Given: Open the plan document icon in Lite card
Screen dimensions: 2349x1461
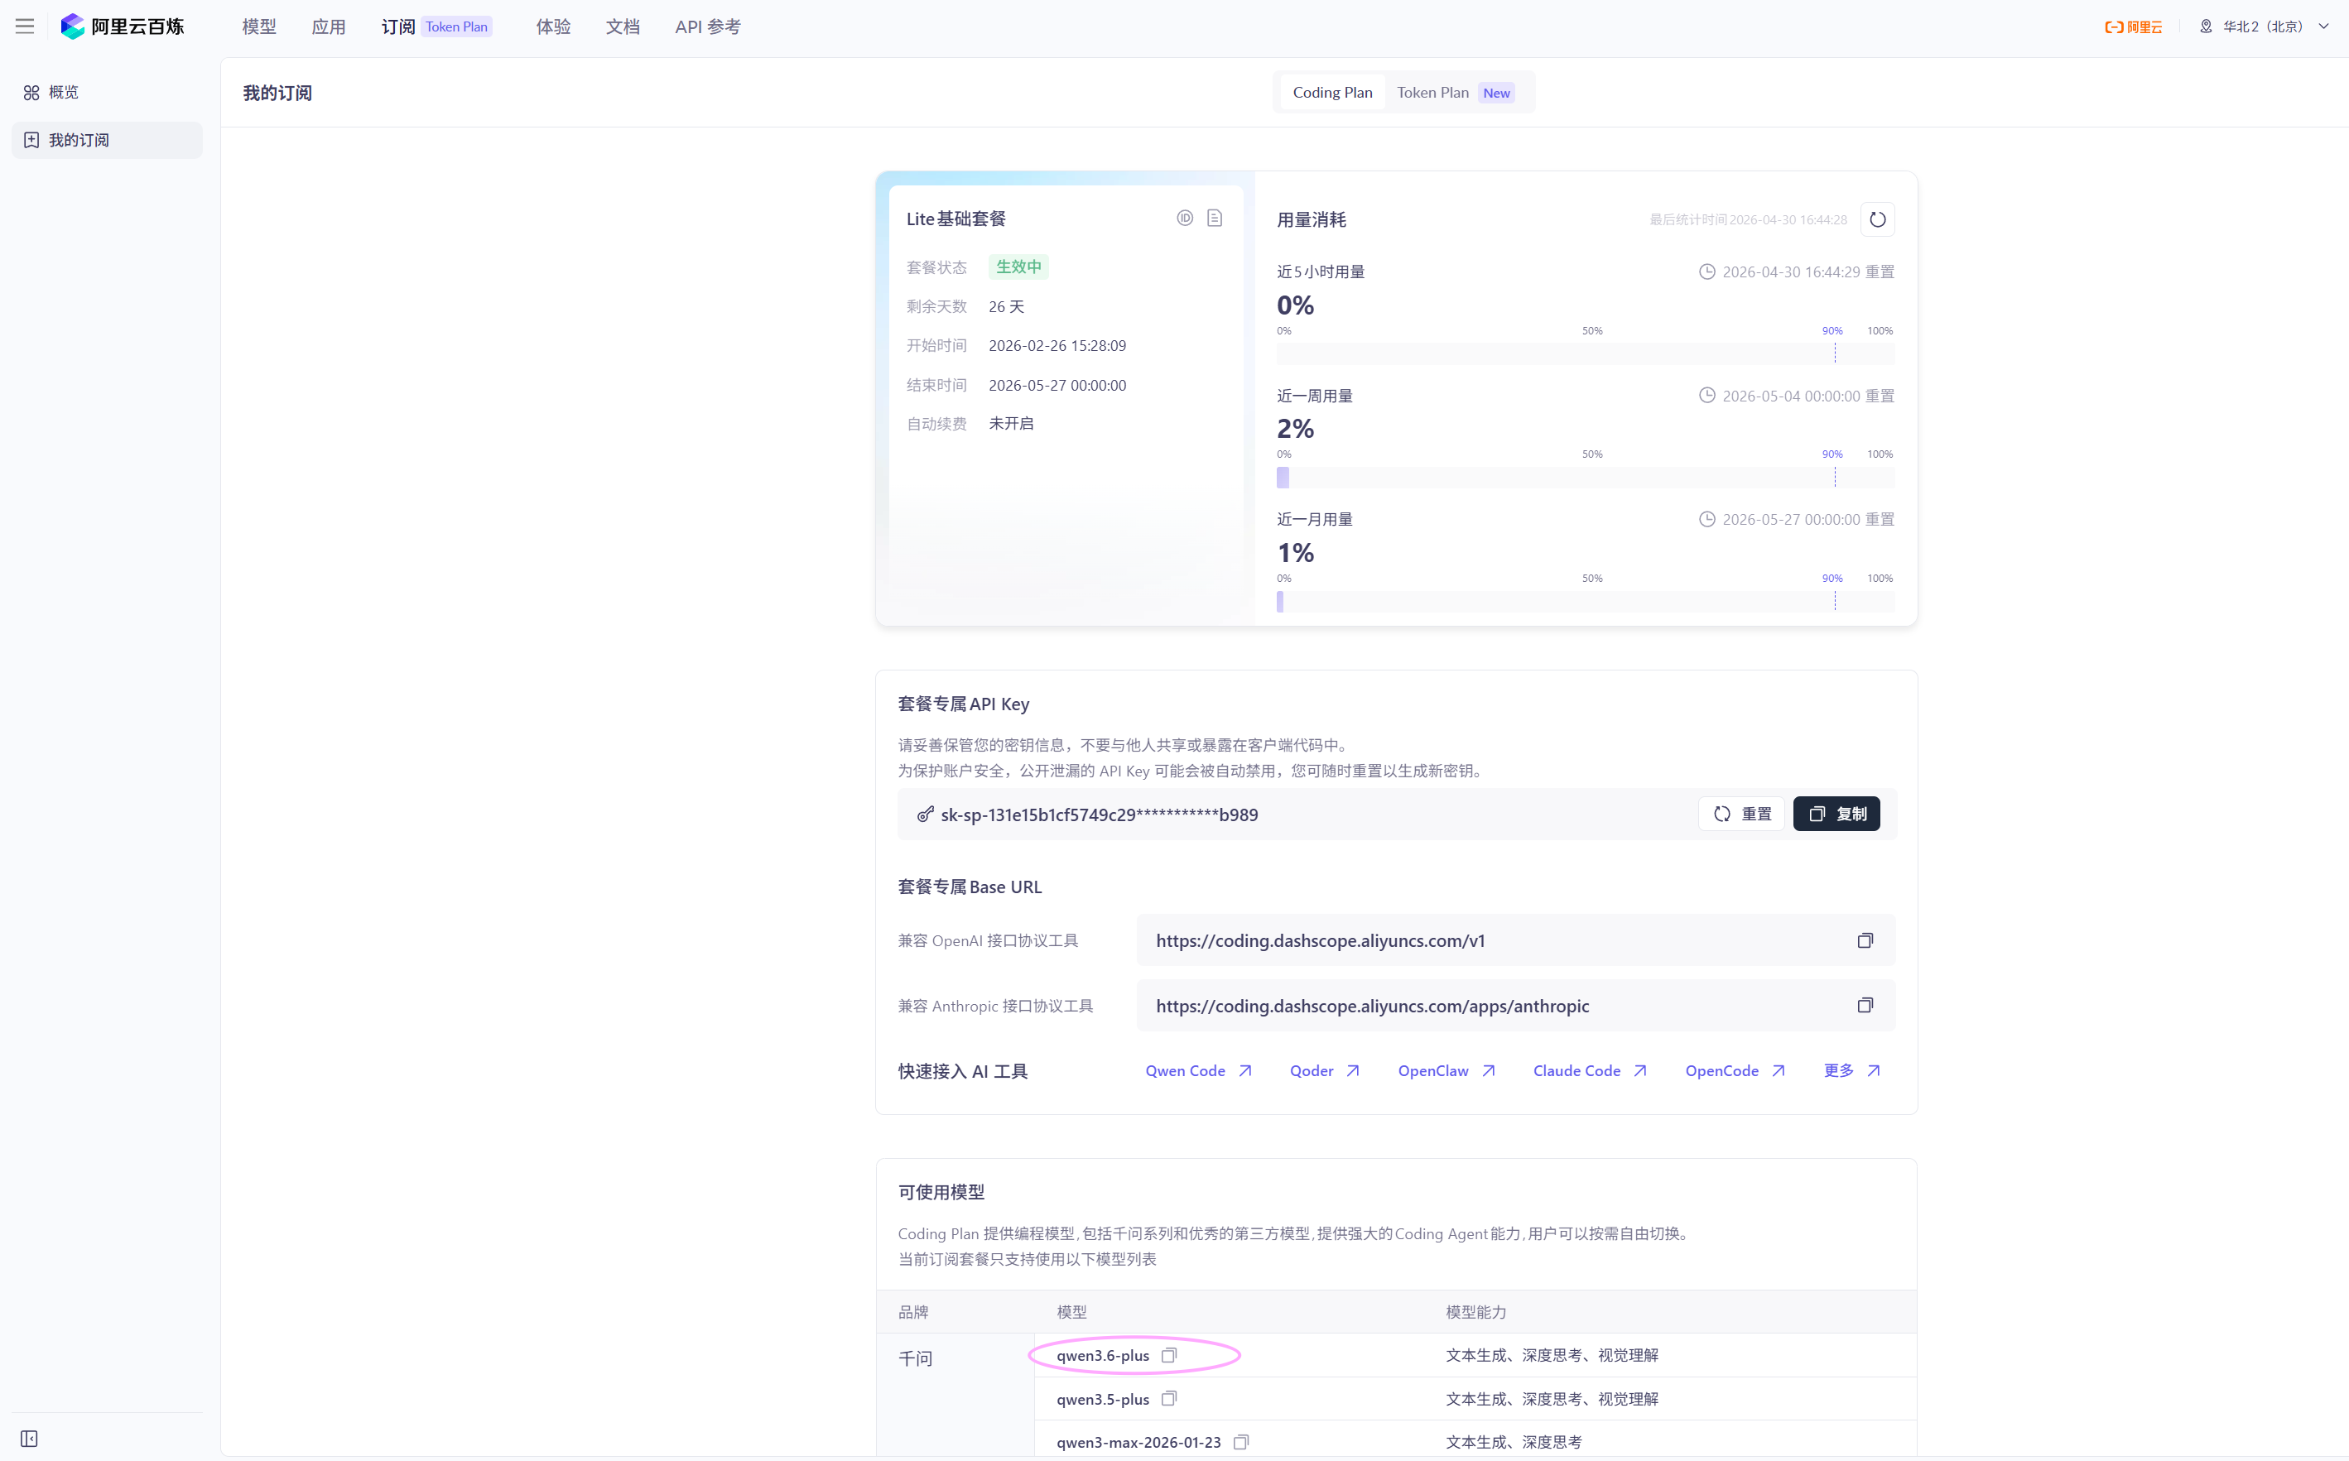Looking at the screenshot, I should (1215, 219).
